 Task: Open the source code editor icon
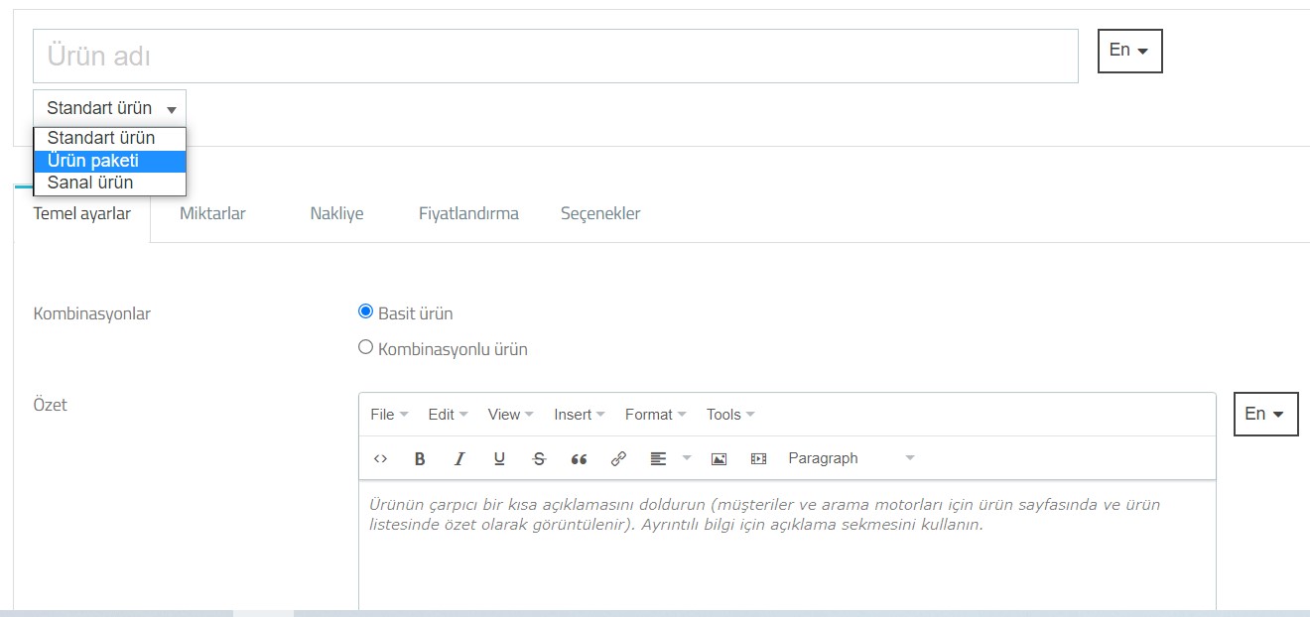tap(380, 458)
